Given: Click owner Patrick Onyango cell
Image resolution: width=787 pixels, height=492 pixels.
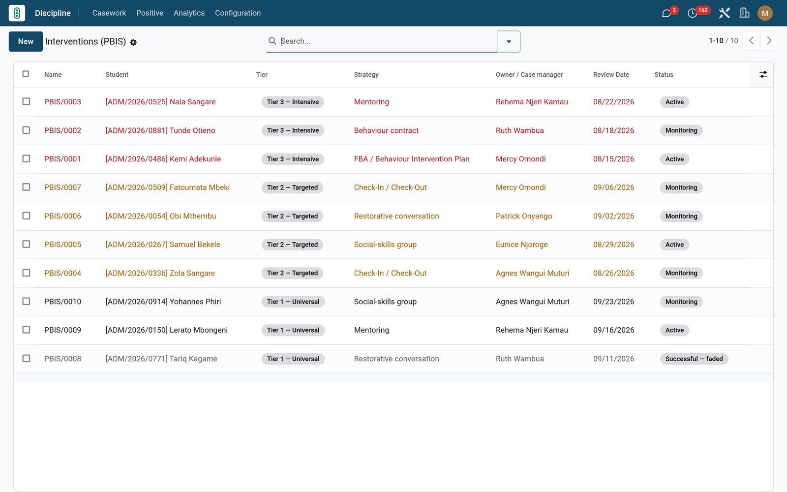Looking at the screenshot, I should pos(524,216).
